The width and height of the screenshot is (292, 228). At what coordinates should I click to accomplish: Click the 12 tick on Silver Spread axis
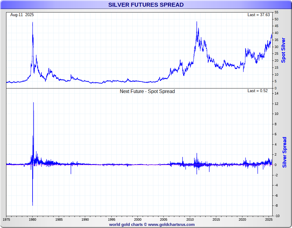pos(276,104)
